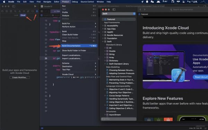
Task: Click the Create Workflow button
Action: click(x=20, y=77)
